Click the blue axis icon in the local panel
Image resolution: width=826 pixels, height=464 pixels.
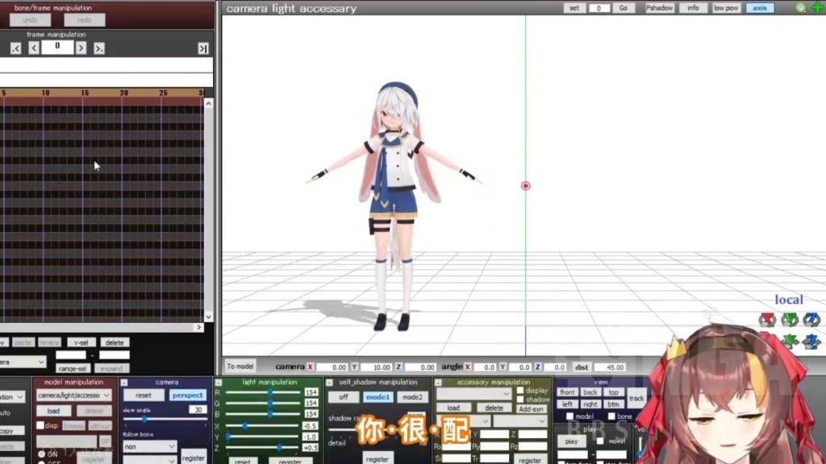coord(809,320)
